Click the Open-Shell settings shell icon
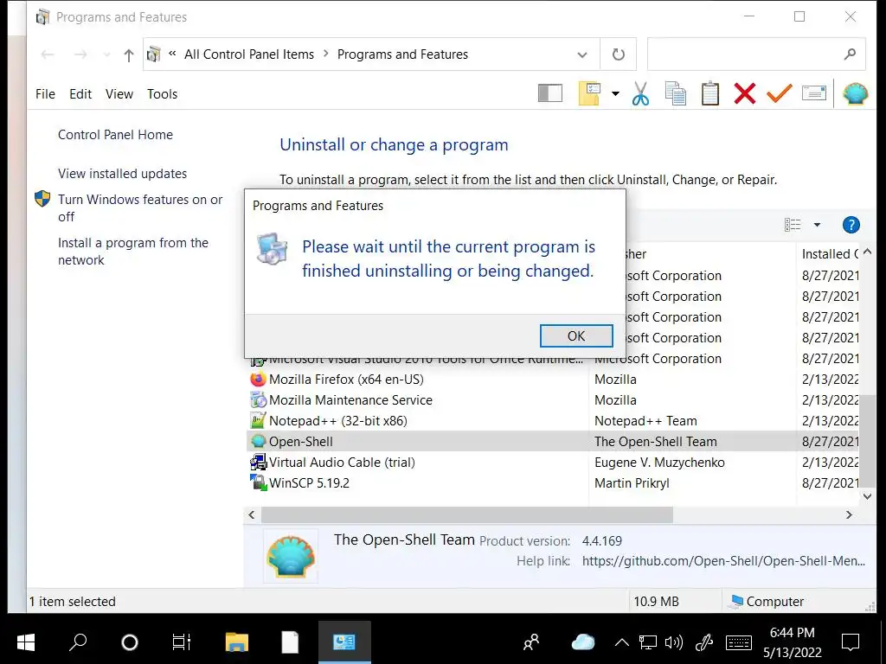 click(855, 93)
